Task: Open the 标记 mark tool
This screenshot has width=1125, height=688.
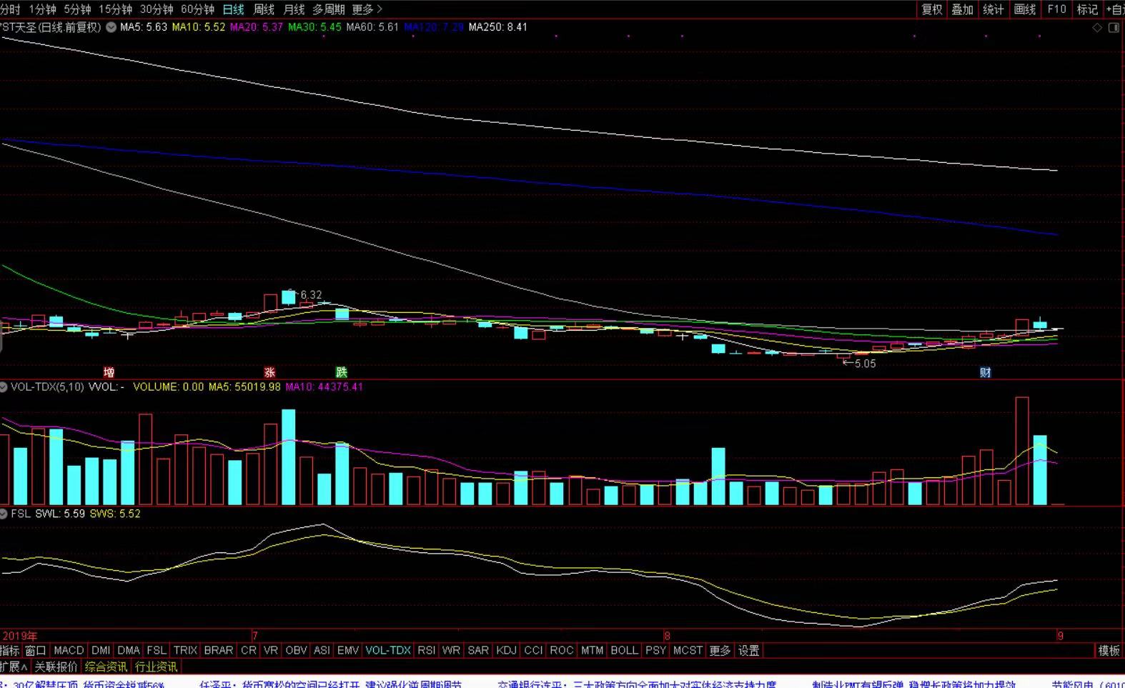Action: pyautogui.click(x=1086, y=9)
